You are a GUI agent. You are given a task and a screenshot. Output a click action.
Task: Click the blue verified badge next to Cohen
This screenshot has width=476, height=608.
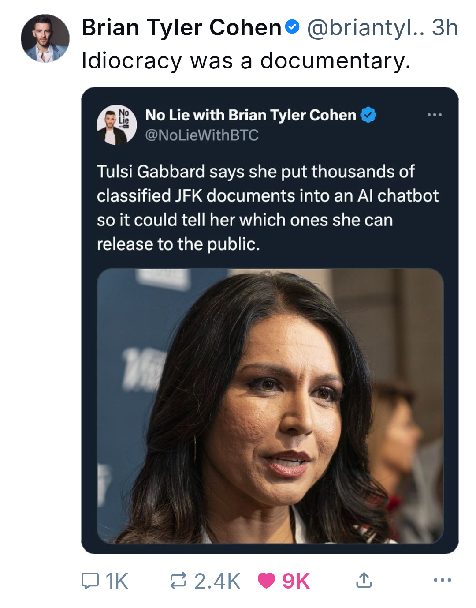tap(292, 27)
